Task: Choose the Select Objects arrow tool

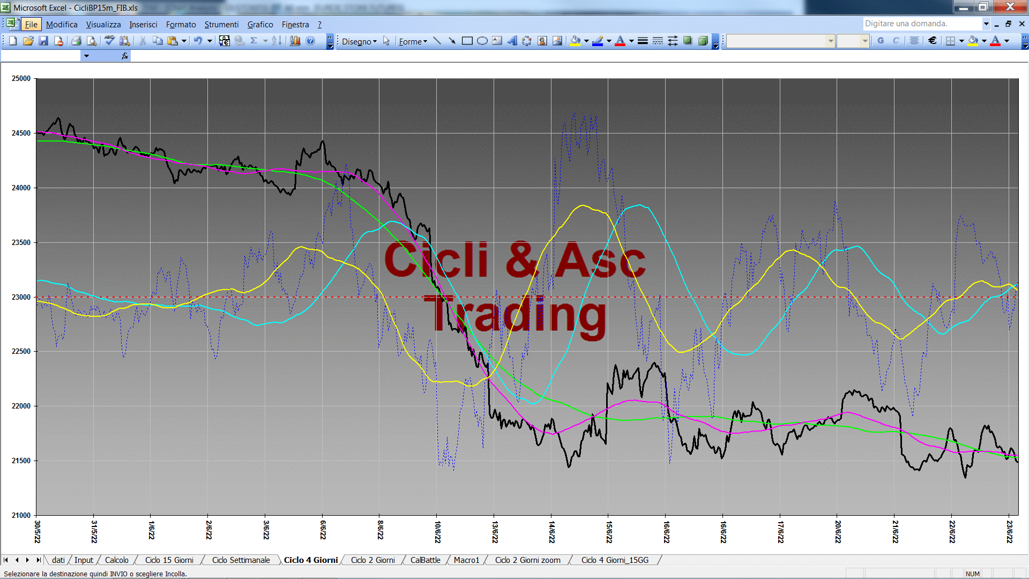Action: 386,41
